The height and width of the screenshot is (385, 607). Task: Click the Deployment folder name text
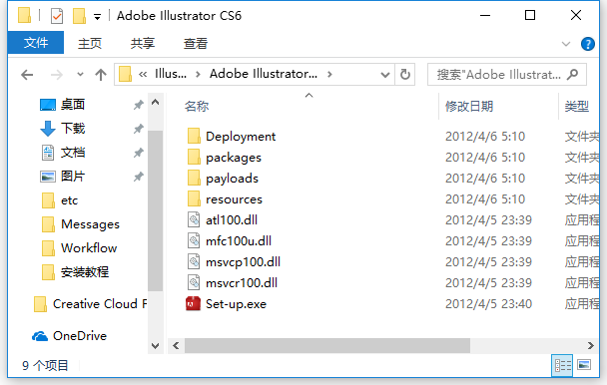(x=241, y=137)
